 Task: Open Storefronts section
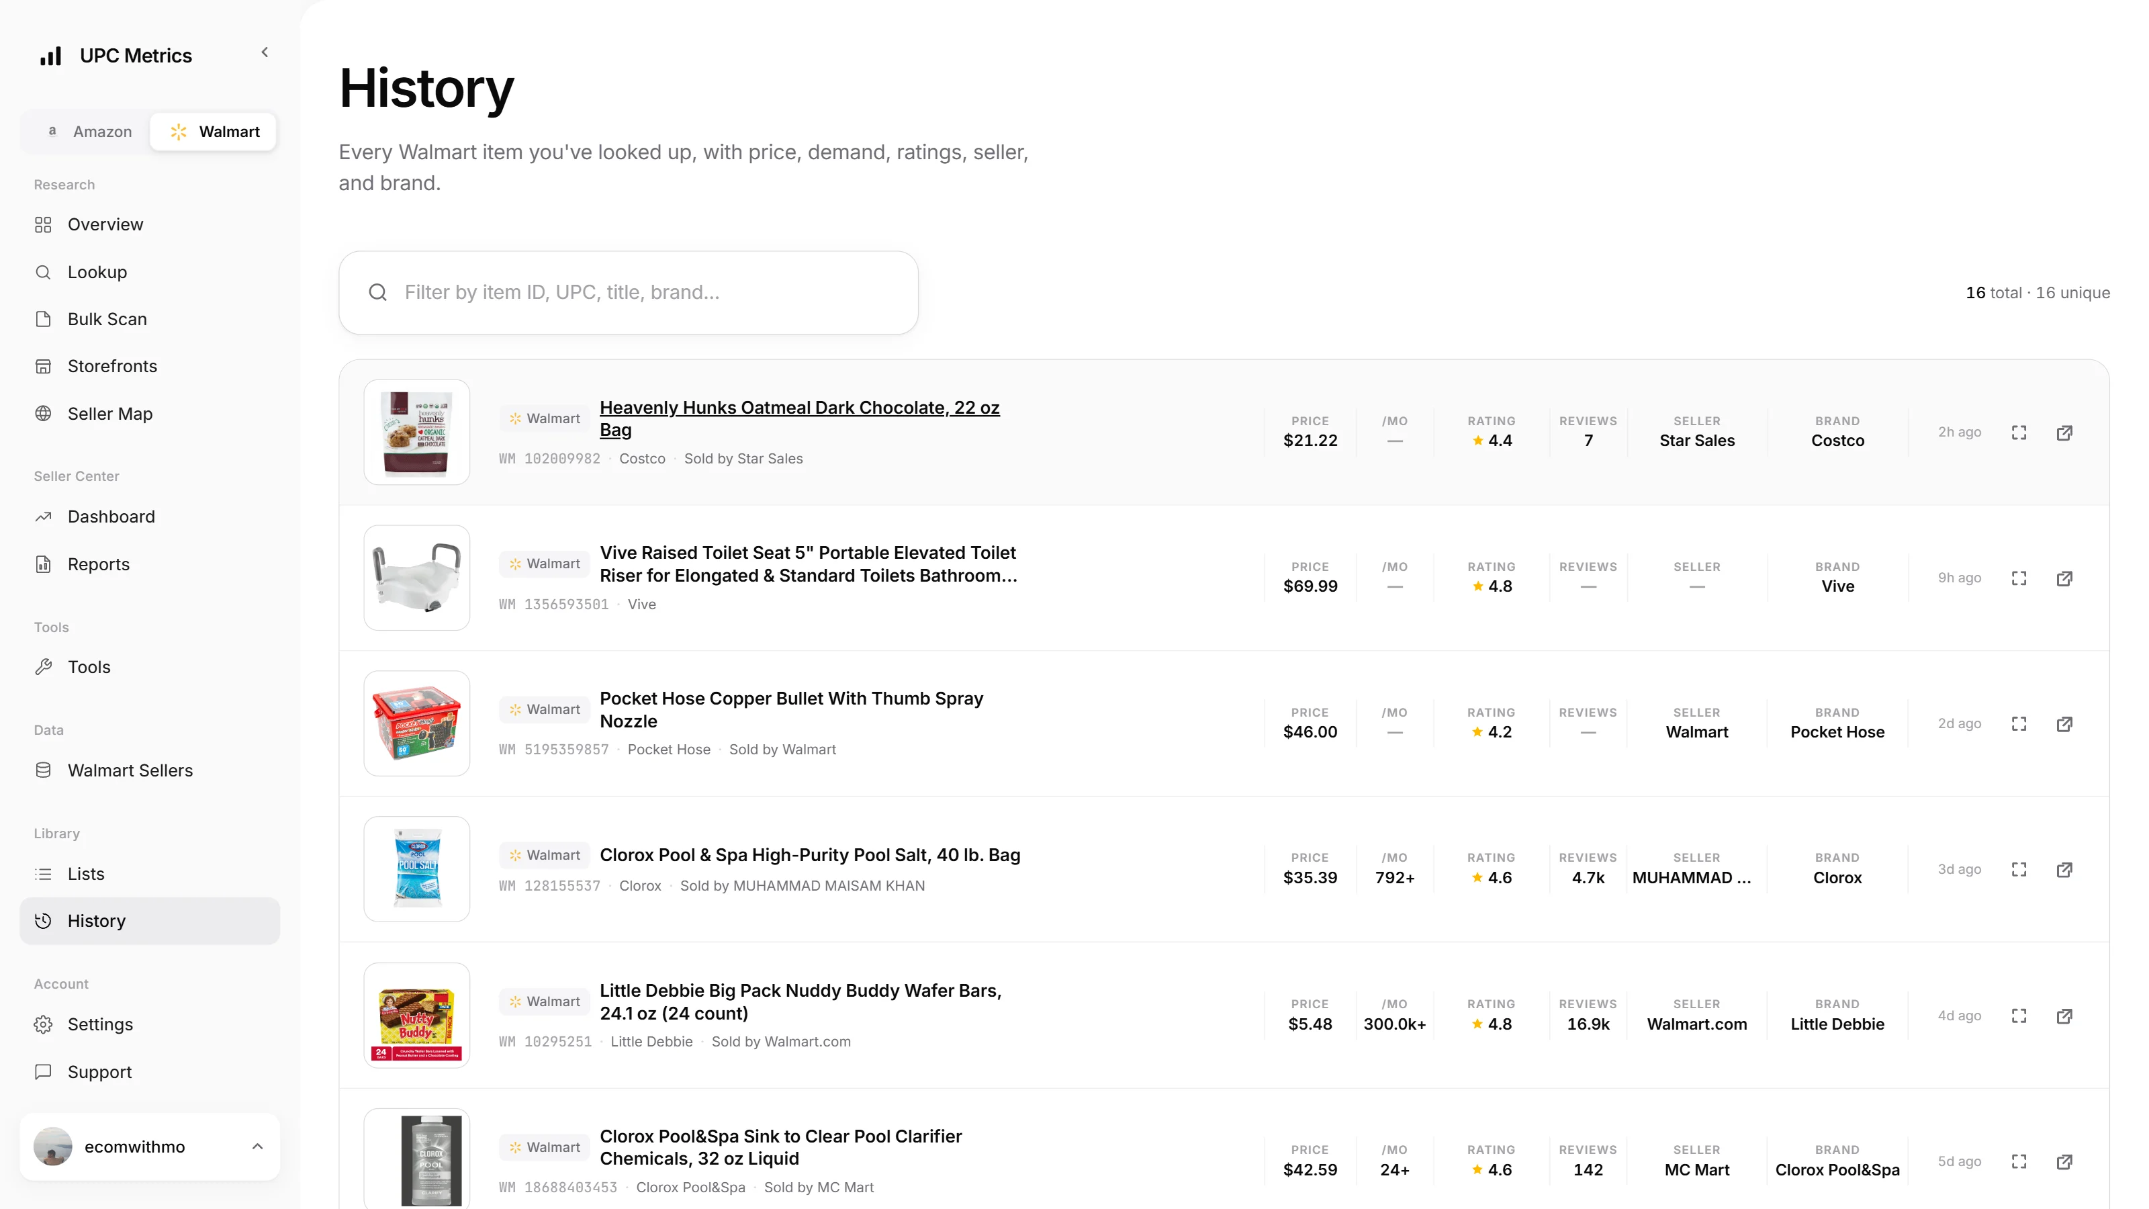point(149,365)
